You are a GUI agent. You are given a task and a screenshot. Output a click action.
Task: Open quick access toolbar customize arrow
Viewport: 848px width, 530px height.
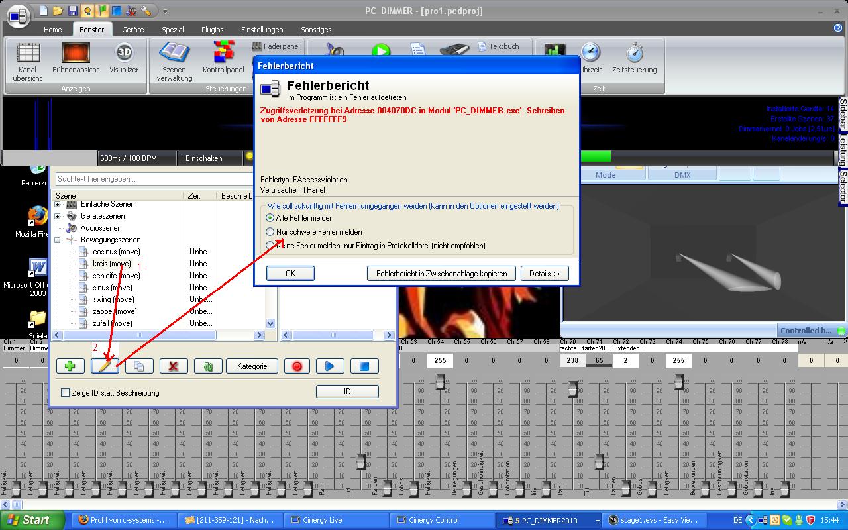[165, 11]
